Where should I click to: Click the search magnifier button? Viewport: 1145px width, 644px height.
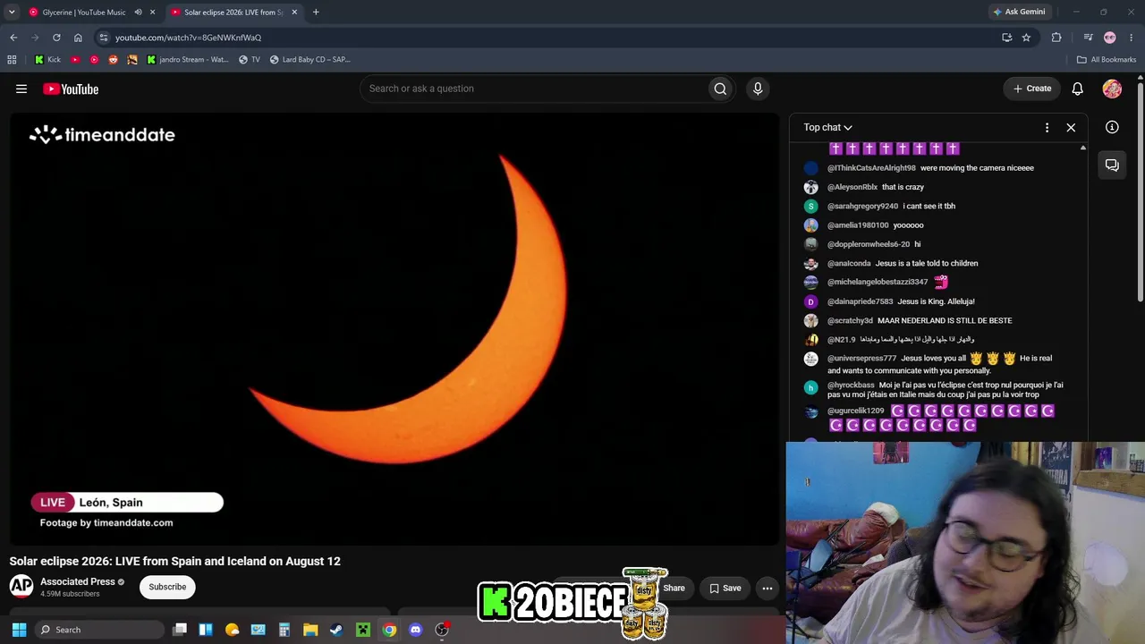[x=720, y=89]
